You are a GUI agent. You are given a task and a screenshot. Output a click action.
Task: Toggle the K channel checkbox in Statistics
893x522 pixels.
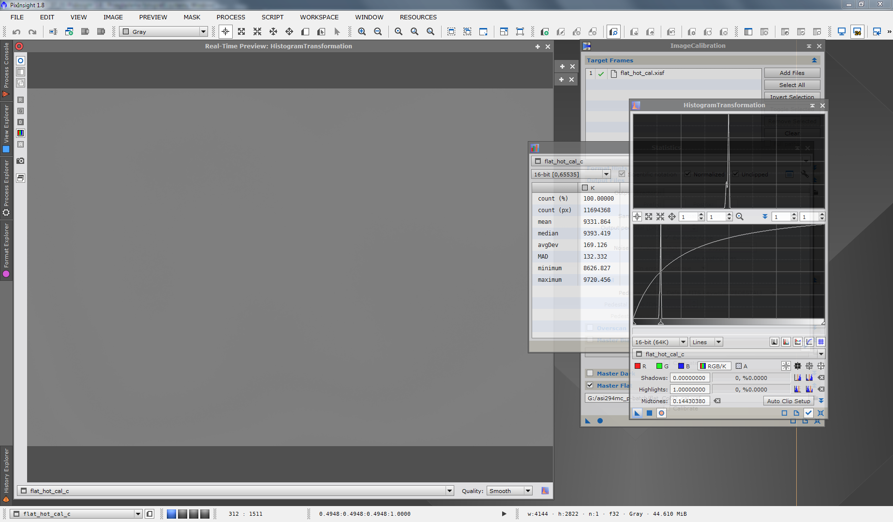(585, 188)
